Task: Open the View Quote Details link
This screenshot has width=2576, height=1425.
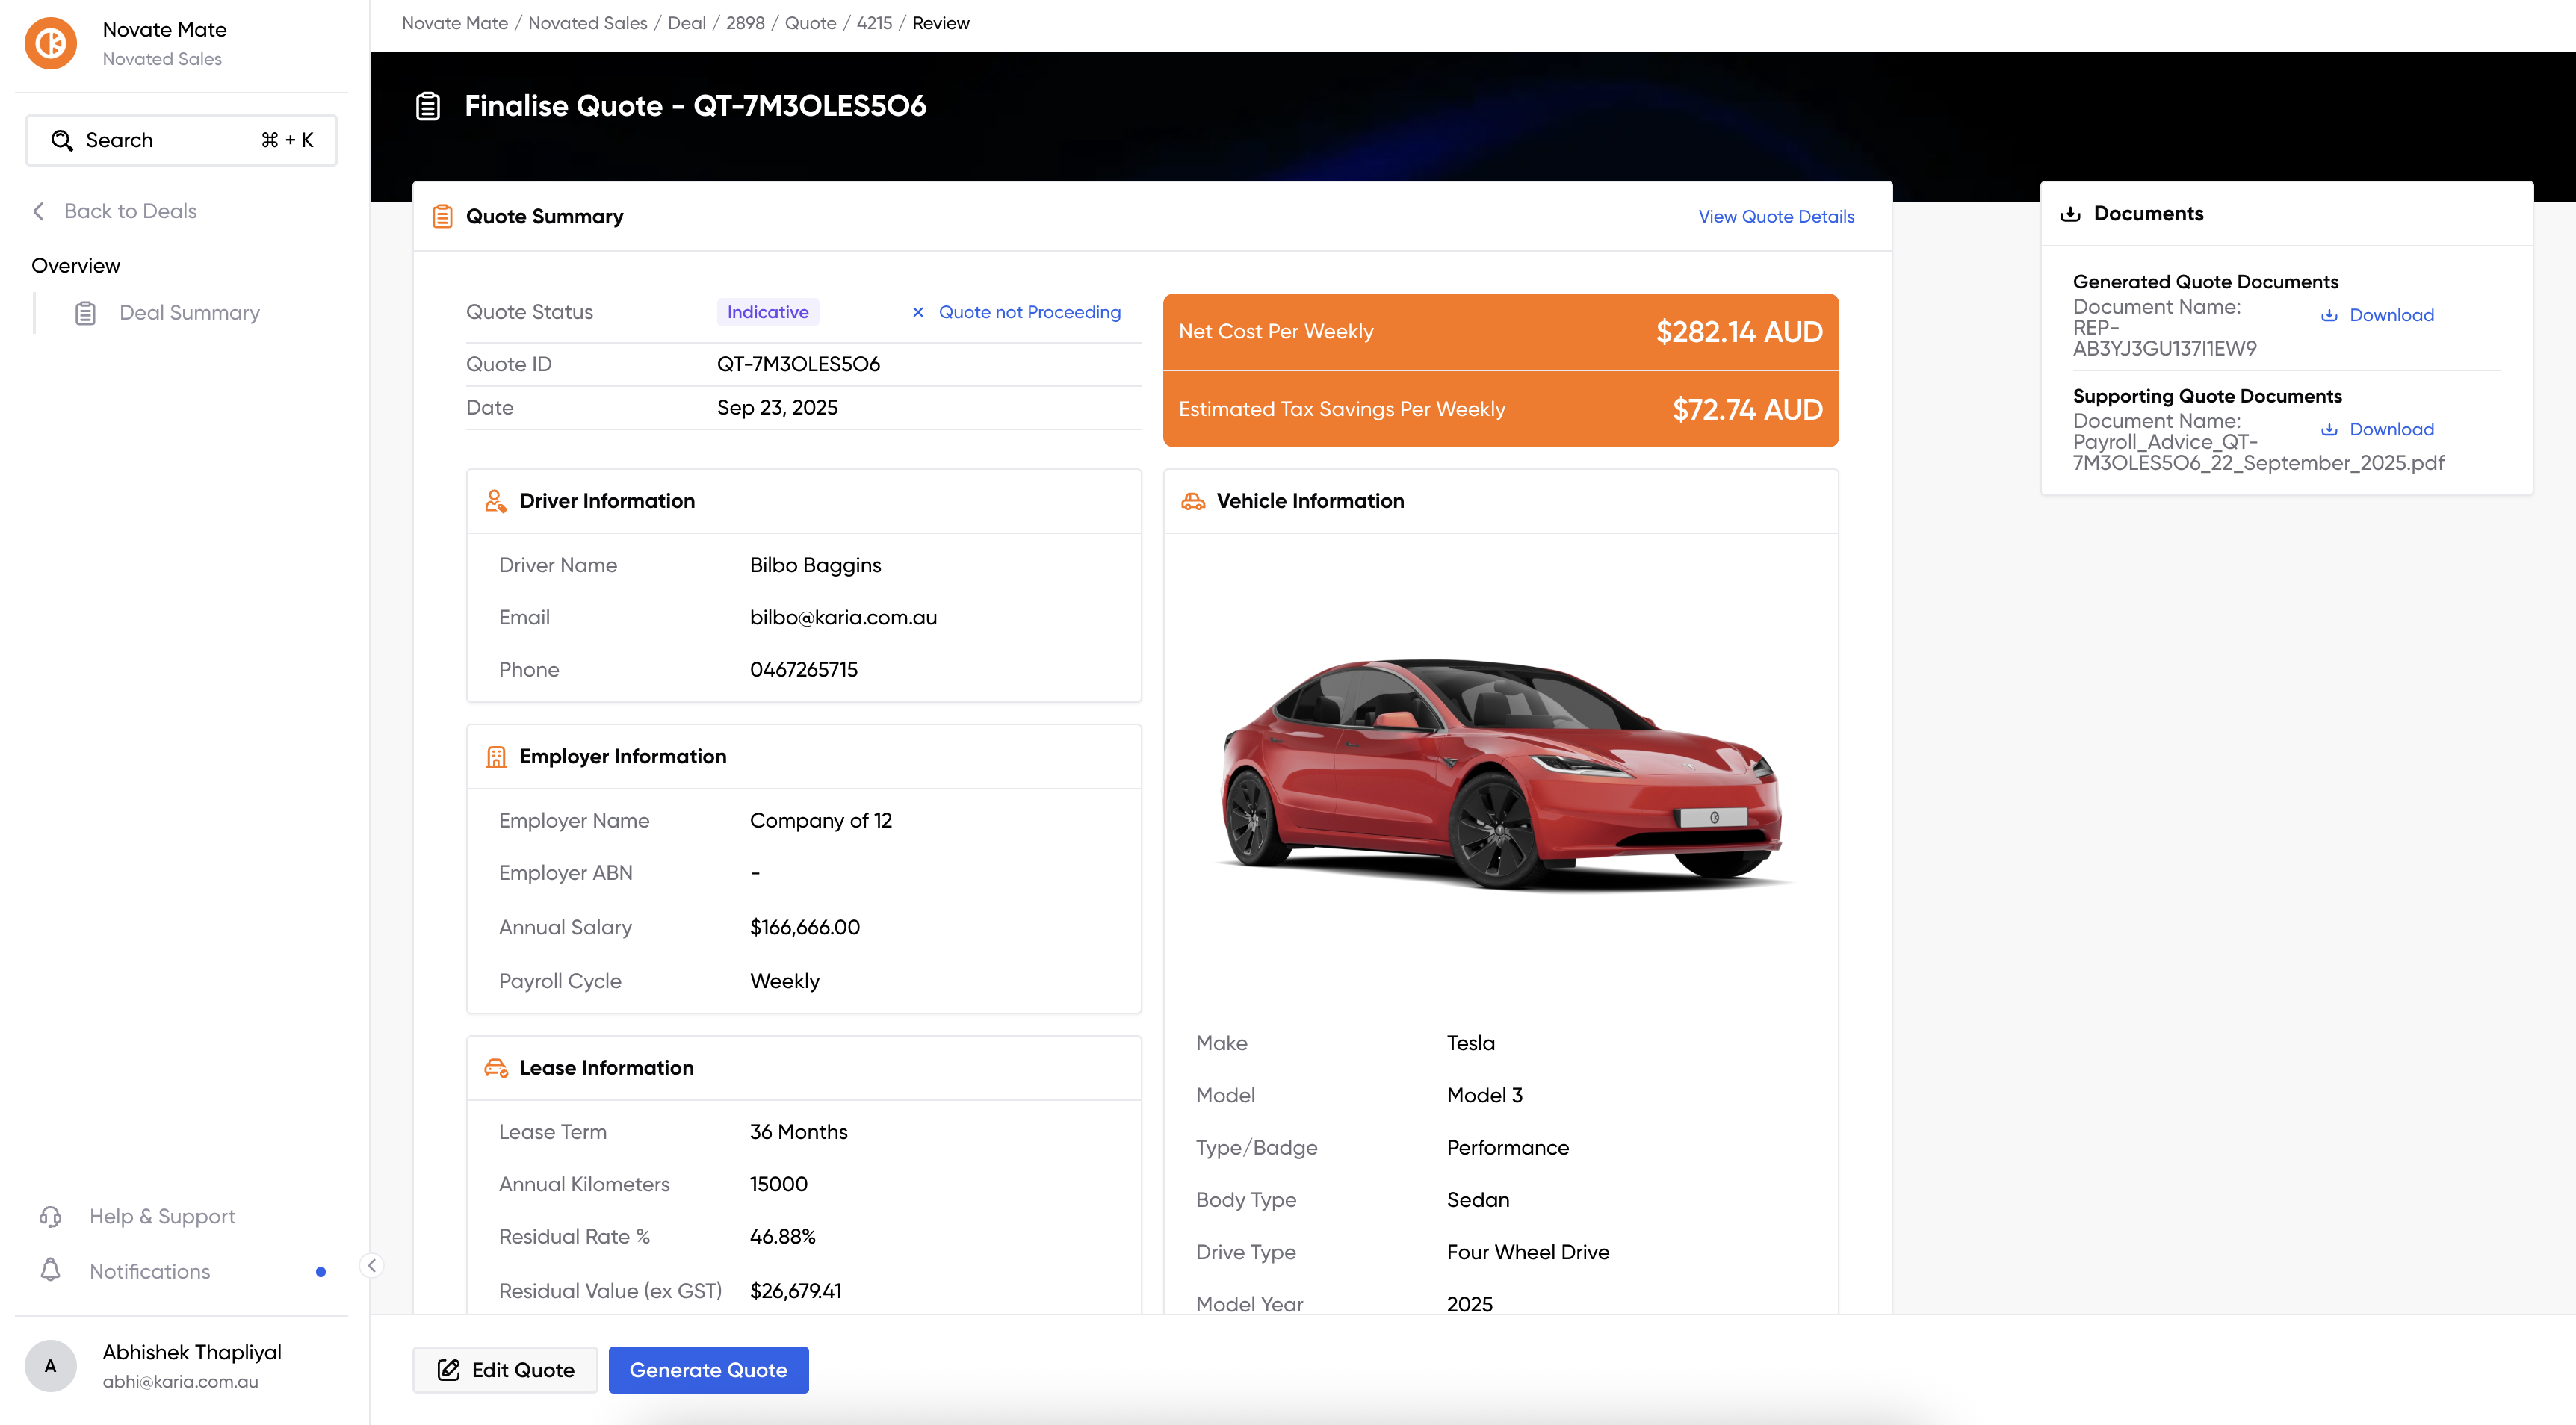Action: [x=1775, y=216]
